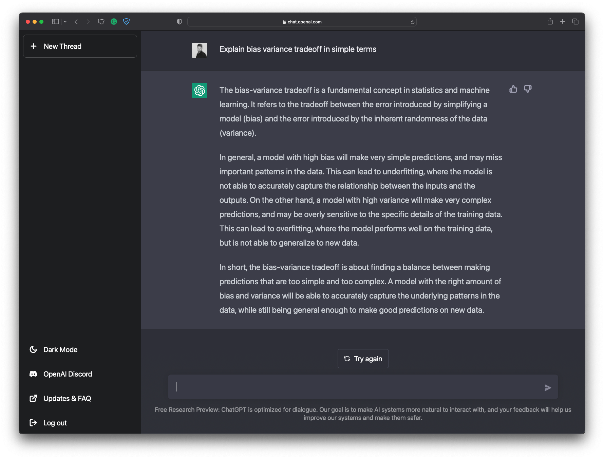
Task: Focus the chat message input field
Action: 356,387
